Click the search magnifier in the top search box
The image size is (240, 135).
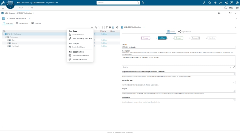(138, 2)
